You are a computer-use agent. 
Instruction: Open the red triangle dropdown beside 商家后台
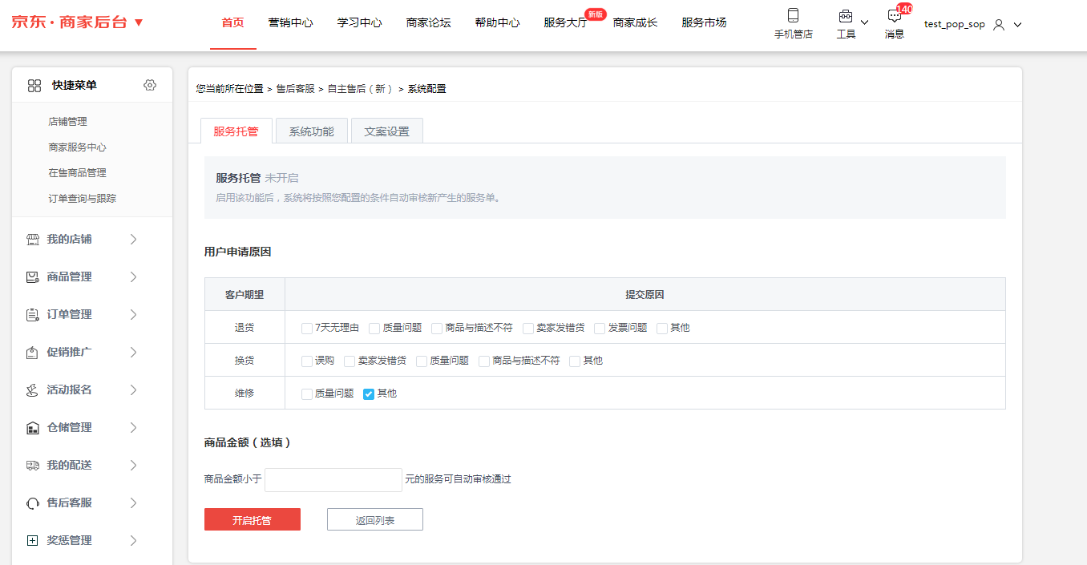click(x=139, y=22)
